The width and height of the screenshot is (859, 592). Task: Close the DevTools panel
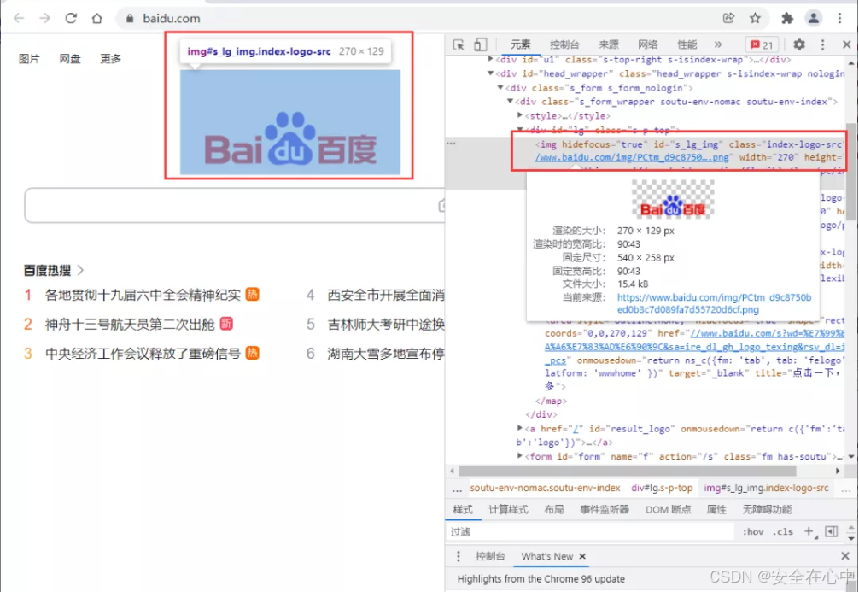coord(846,44)
